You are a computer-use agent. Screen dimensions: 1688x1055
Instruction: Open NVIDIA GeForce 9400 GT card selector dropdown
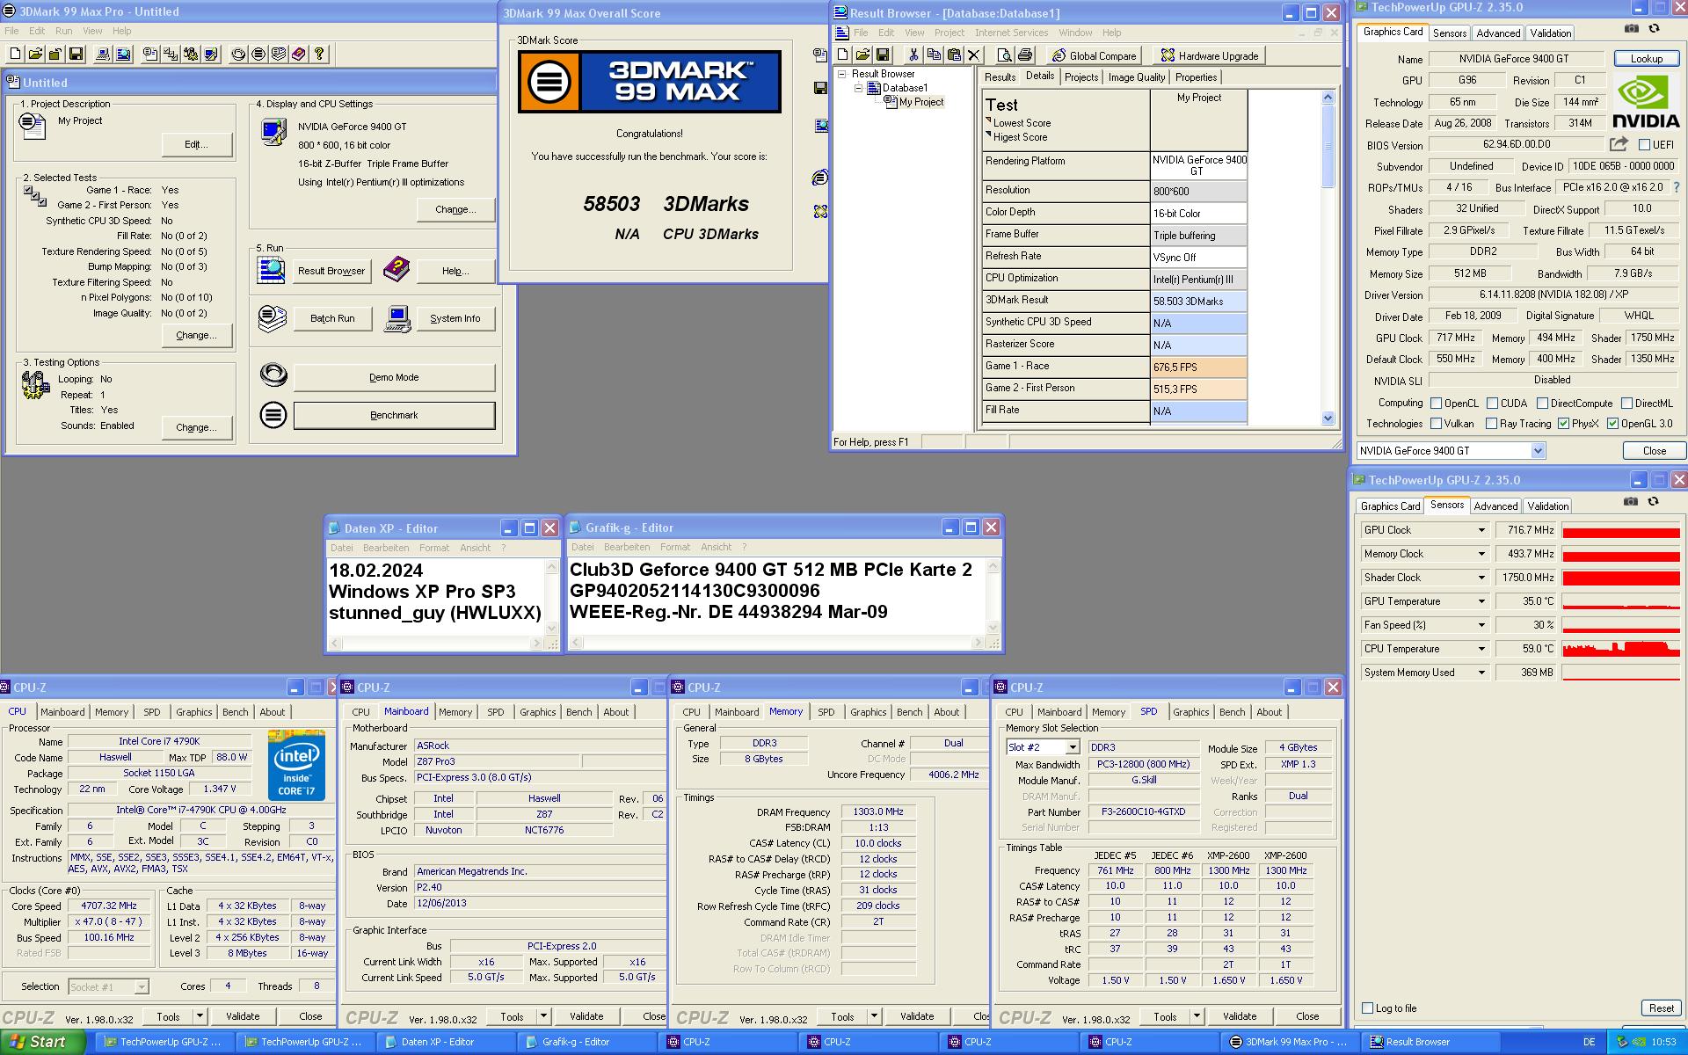coord(1538,451)
